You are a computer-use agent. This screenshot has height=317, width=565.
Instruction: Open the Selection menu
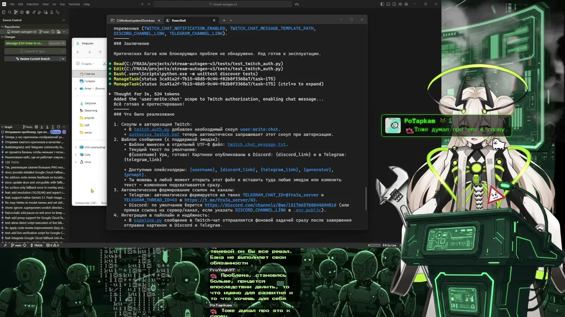click(33, 4)
